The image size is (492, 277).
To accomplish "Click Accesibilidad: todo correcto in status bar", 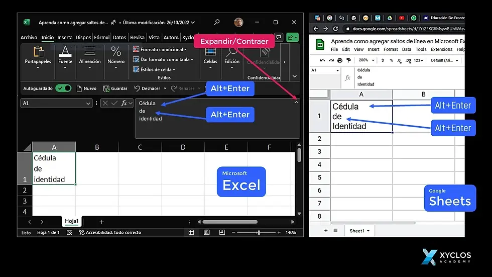I will coord(110,233).
